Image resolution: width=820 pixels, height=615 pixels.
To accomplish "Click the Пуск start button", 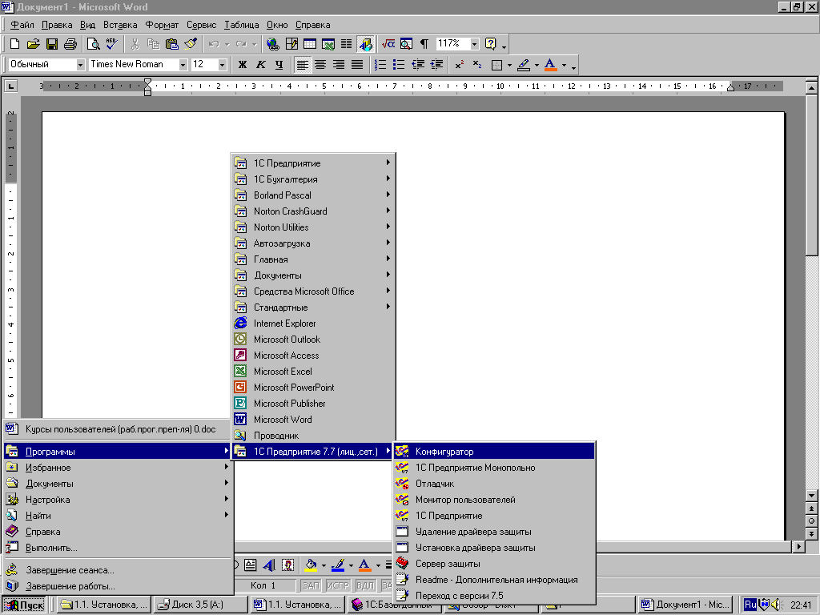I will coord(24,605).
